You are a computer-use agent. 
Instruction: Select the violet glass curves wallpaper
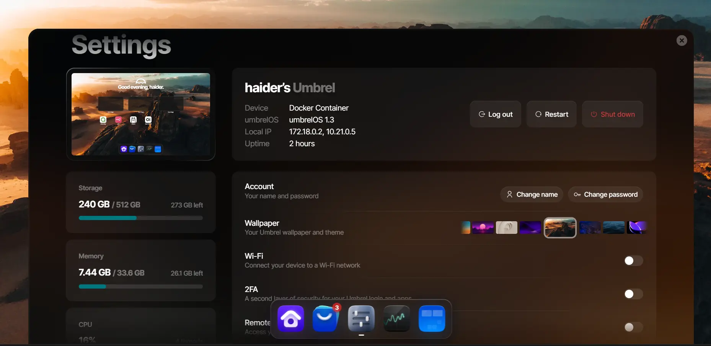coord(637,227)
